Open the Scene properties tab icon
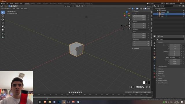 [154, 51]
